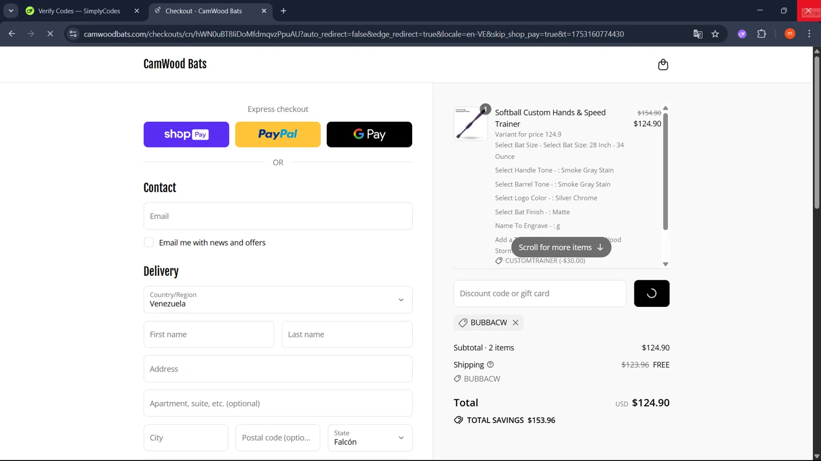Close the Checkout CamWood Bats tab
This screenshot has width=821, height=461.
[x=264, y=10]
